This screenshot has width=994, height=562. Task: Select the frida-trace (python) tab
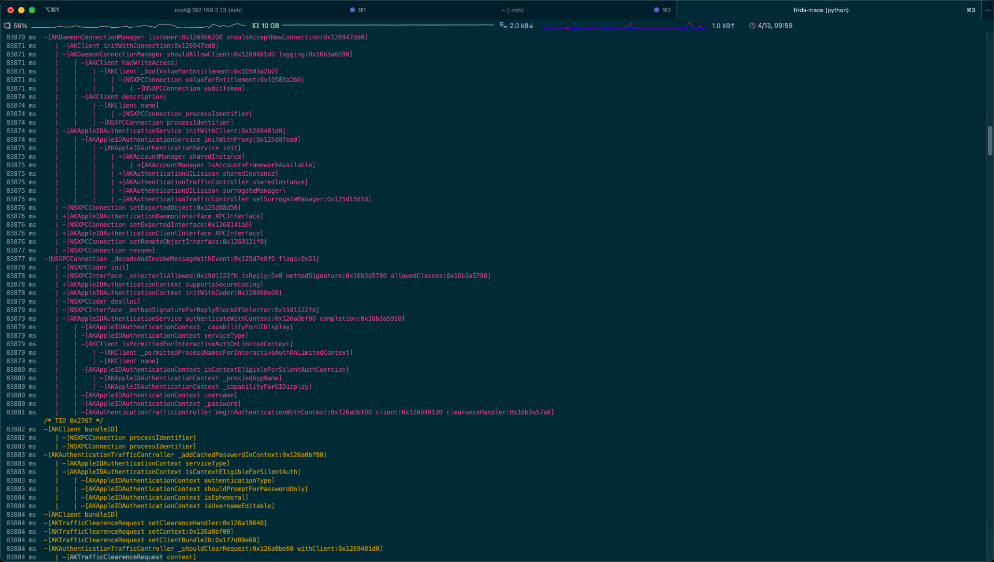coord(820,10)
